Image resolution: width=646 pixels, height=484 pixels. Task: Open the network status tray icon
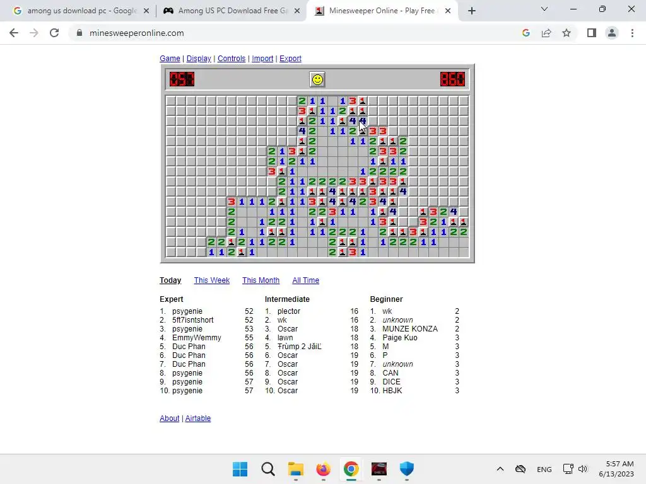coord(568,469)
